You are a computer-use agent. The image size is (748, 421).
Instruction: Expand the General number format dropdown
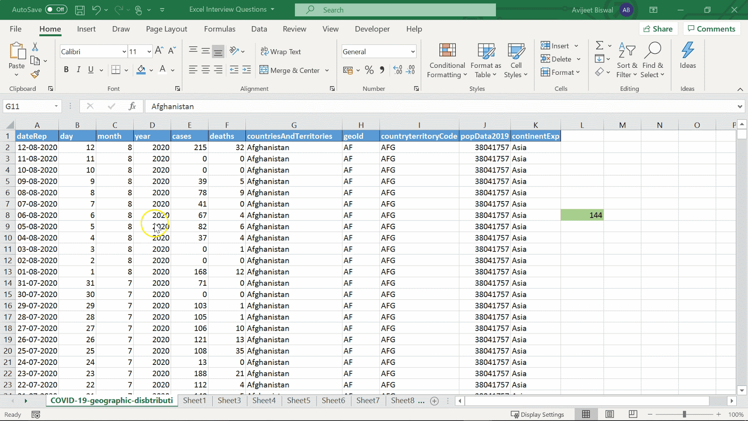(412, 51)
